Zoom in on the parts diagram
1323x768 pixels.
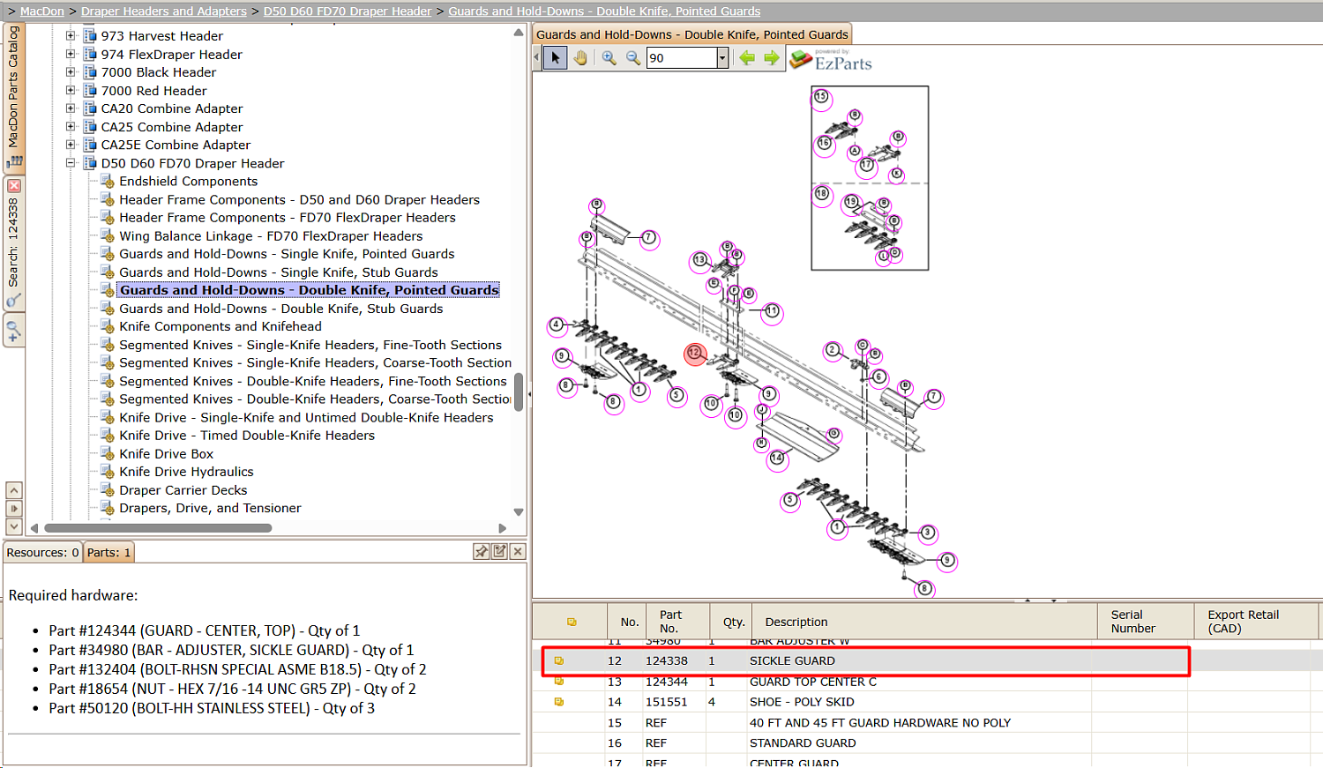609,58
